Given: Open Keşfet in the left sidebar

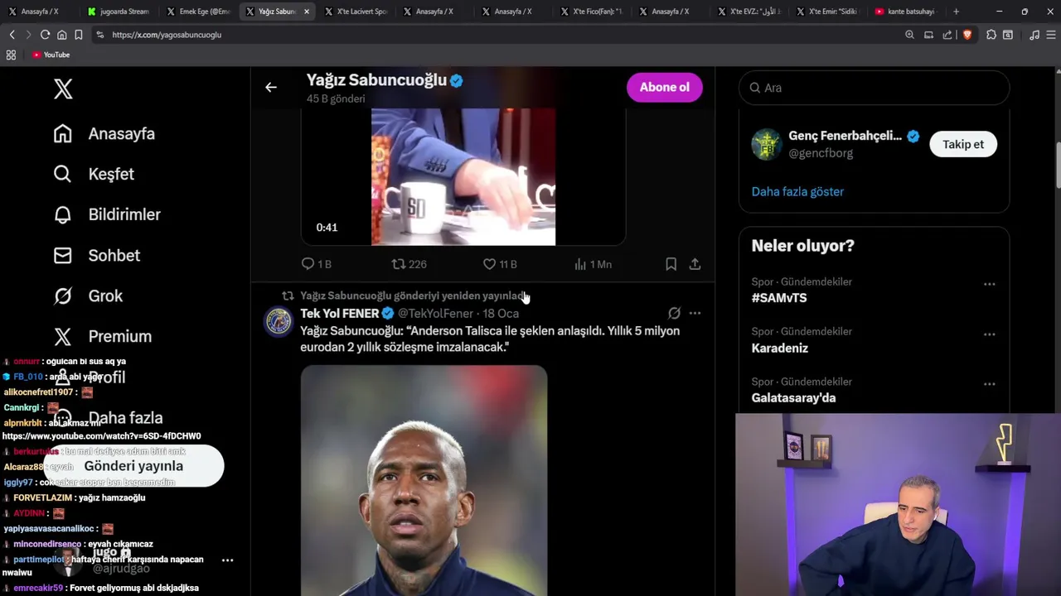Looking at the screenshot, I should pos(94,174).
